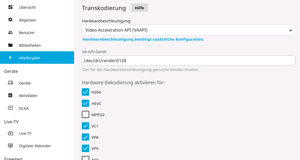Select the Benutzer people icon
The height and width of the screenshot is (160, 300).
(x=10, y=32)
